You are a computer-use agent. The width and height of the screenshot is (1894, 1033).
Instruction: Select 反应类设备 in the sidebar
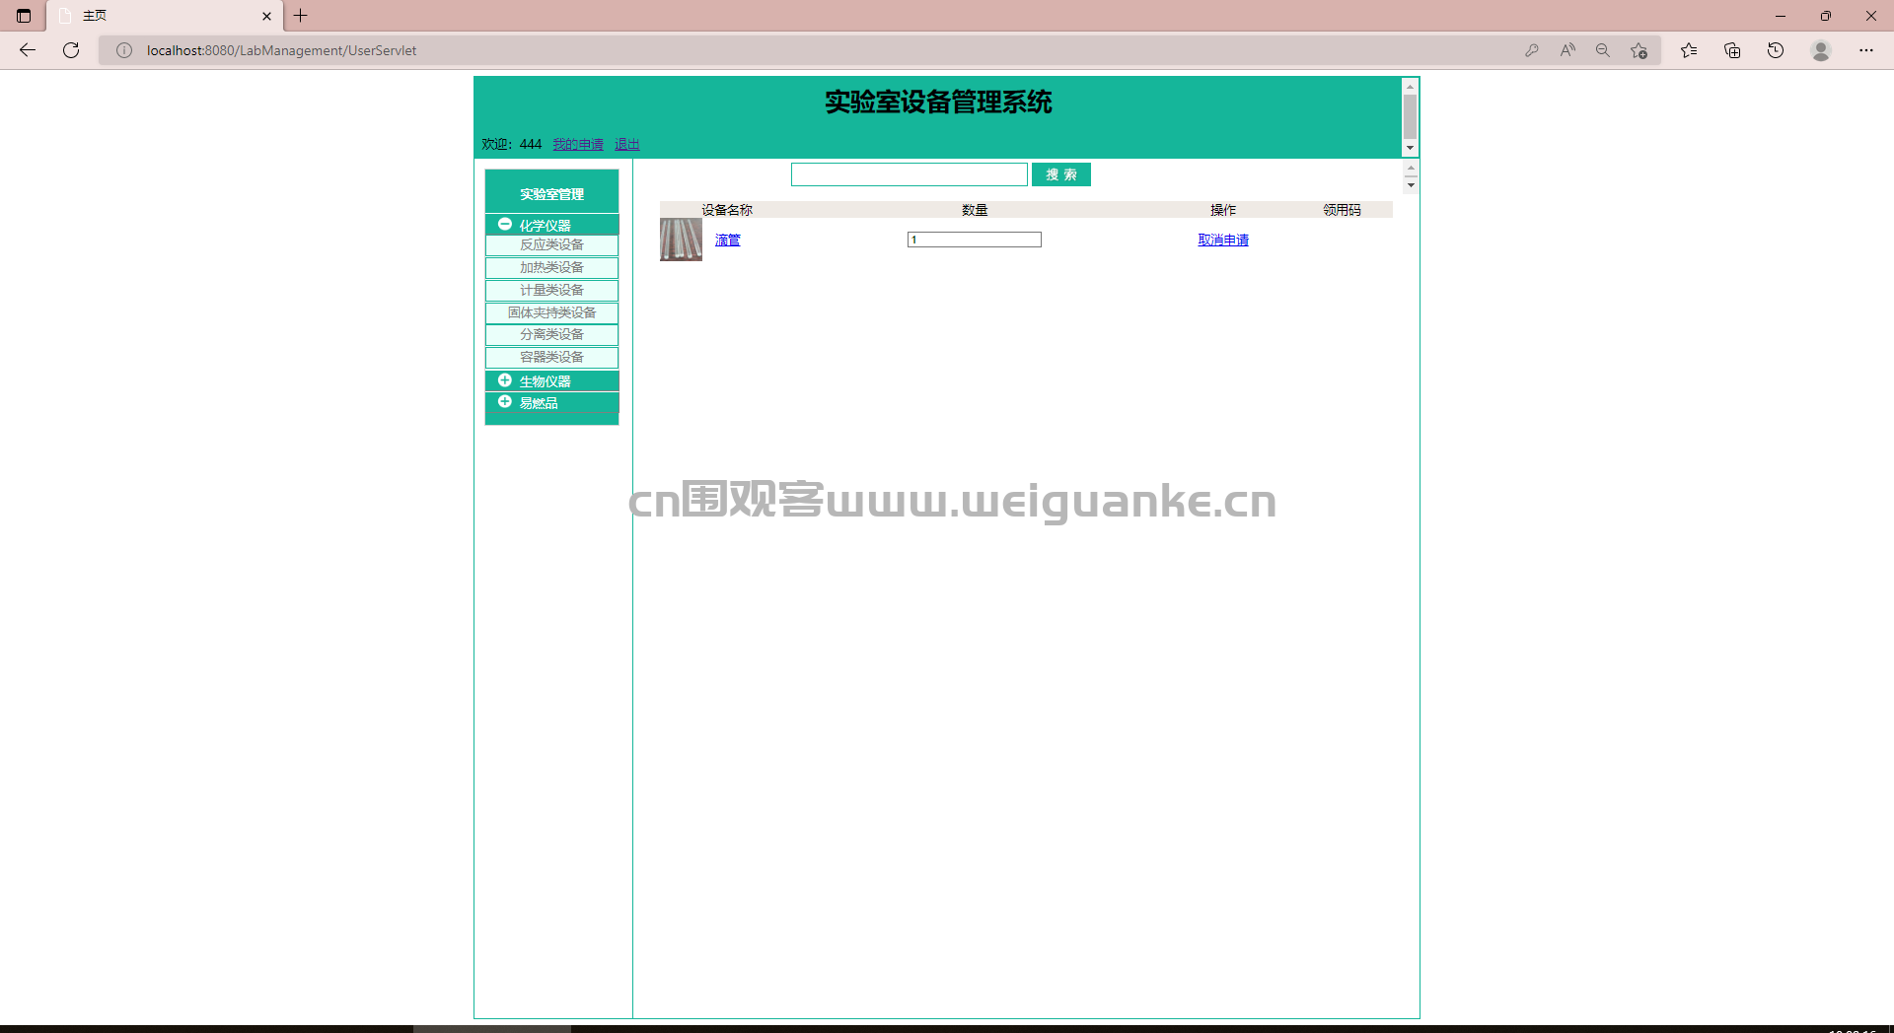[x=551, y=245]
